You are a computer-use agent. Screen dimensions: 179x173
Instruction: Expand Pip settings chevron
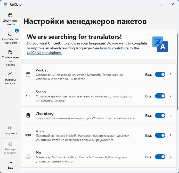pos(171,157)
